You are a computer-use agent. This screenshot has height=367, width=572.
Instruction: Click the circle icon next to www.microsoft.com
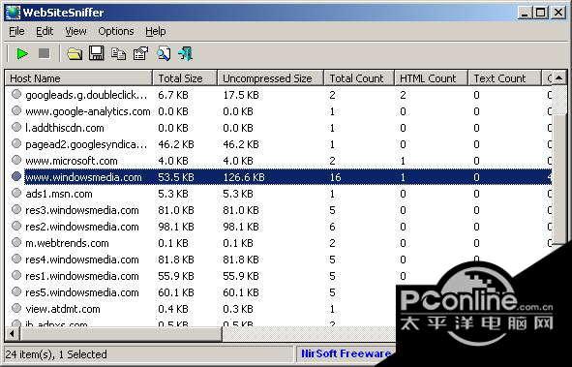(x=16, y=160)
